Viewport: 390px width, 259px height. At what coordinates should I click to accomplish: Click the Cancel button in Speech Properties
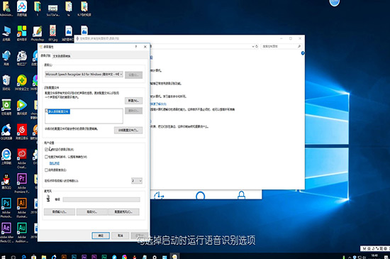(x=120, y=236)
